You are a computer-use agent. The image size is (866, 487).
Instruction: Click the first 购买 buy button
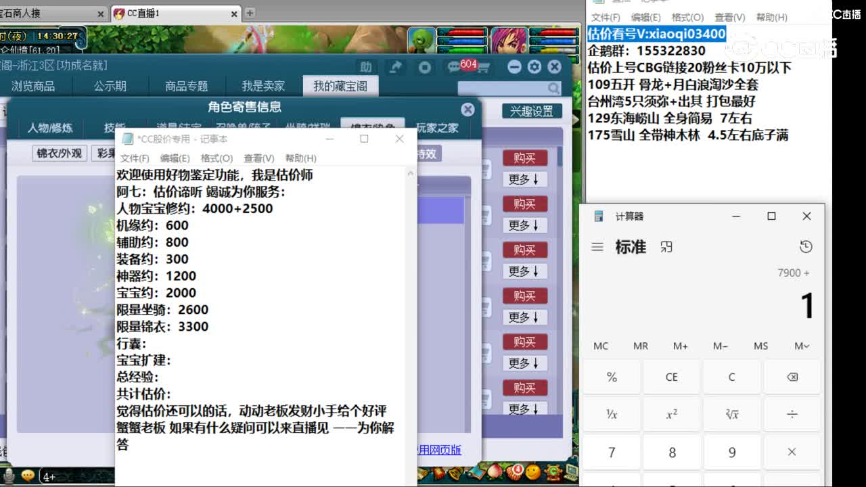point(524,158)
